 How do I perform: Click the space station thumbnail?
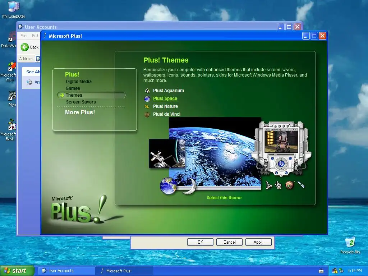coord(167,153)
